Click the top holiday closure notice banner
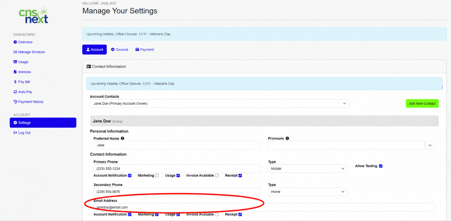This screenshot has height=221, width=451. pos(264,34)
